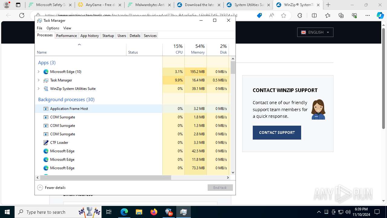Click the Read aloud icon in Edge
The height and width of the screenshot is (218, 387).
pyautogui.click(x=272, y=16)
